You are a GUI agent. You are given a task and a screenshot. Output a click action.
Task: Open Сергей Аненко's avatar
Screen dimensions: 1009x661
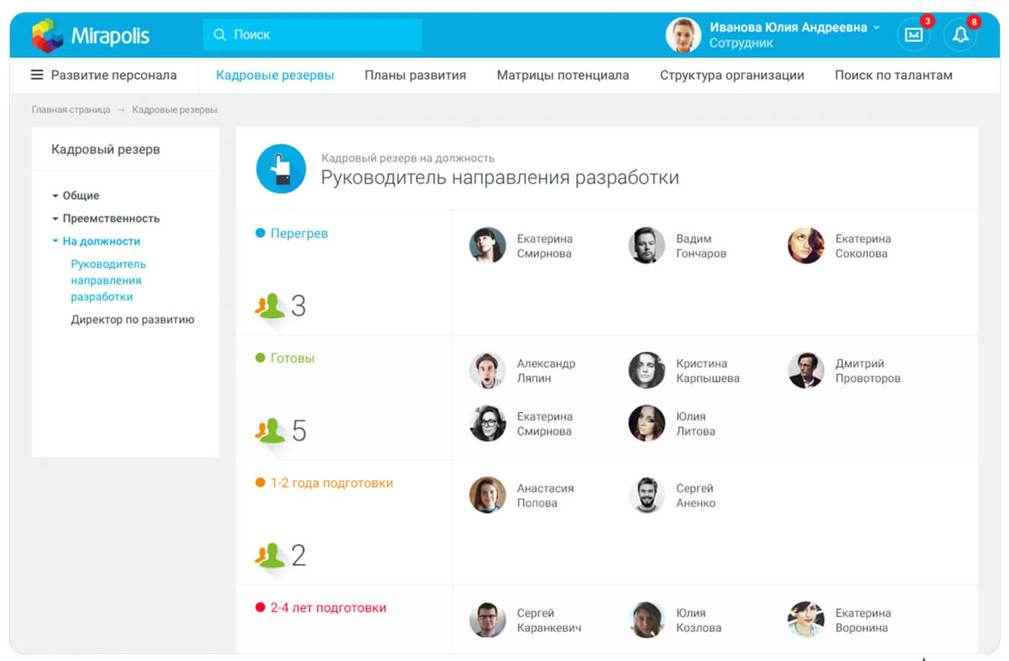click(647, 495)
